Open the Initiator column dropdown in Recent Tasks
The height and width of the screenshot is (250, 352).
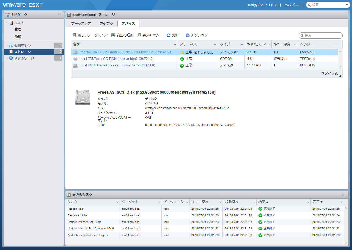pyautogui.click(x=187, y=202)
